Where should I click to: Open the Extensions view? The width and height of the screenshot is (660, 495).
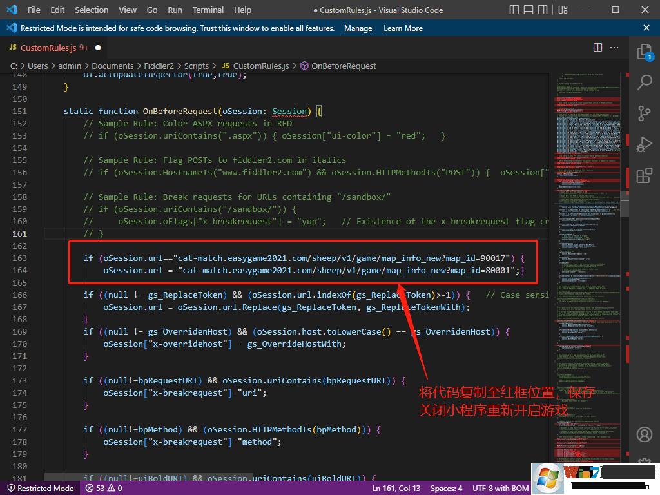644,175
